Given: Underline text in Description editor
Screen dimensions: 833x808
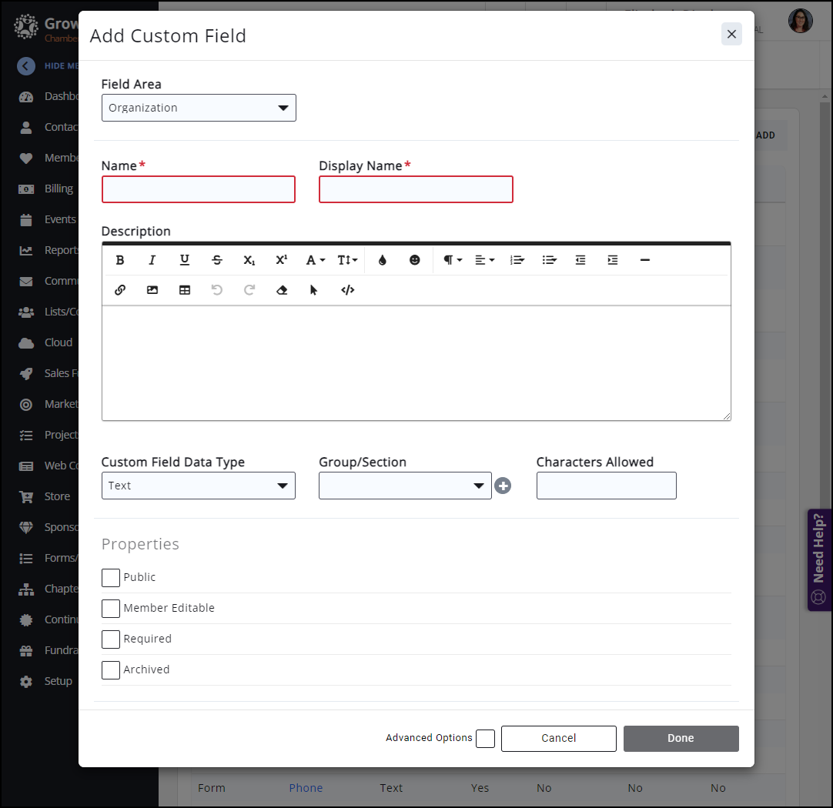Looking at the screenshot, I should [184, 260].
